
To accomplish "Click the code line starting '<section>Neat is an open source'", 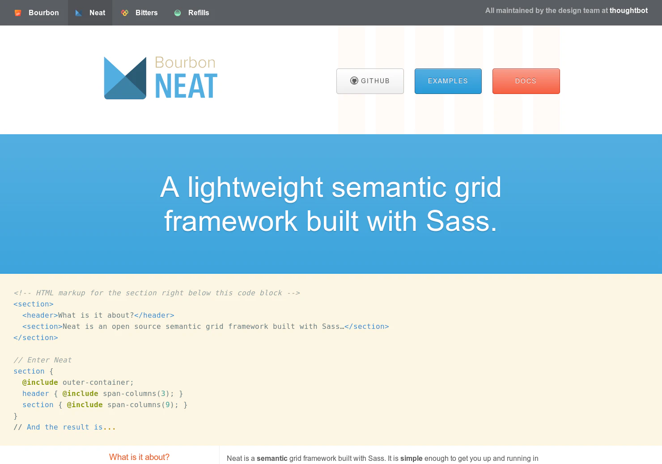I will coord(206,326).
